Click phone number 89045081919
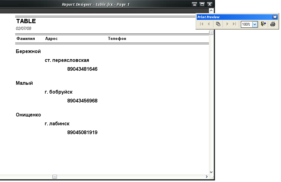 [82, 132]
